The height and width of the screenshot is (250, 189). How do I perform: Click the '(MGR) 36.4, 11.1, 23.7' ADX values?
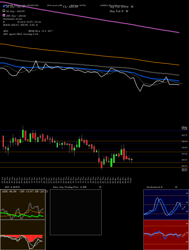coord(40,31)
